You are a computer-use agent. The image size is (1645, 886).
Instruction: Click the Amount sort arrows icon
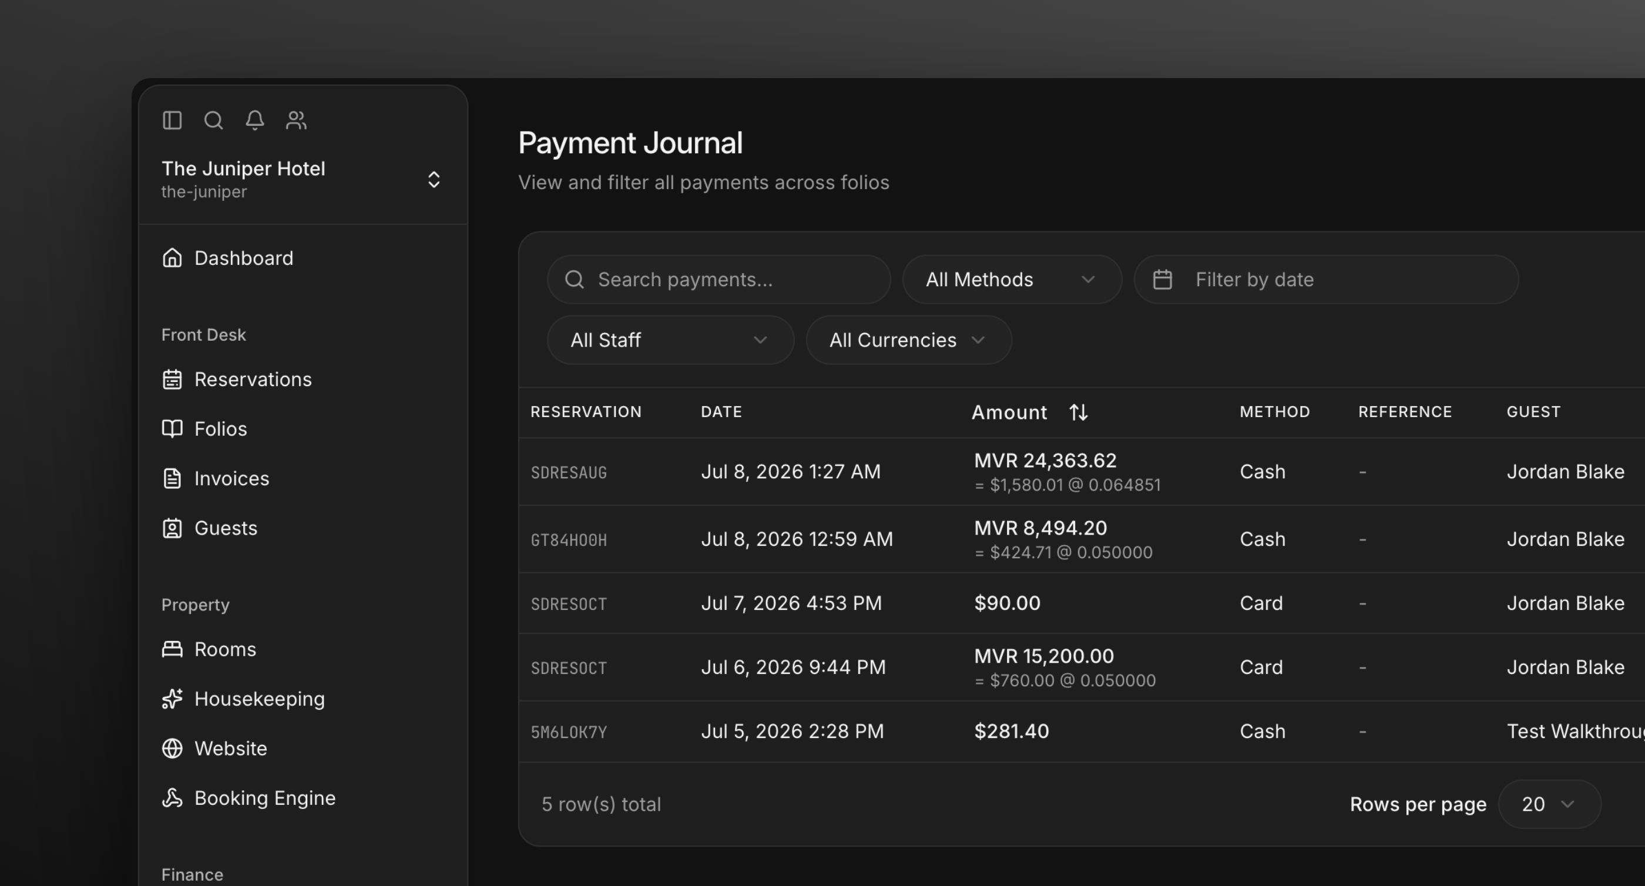pyautogui.click(x=1079, y=412)
